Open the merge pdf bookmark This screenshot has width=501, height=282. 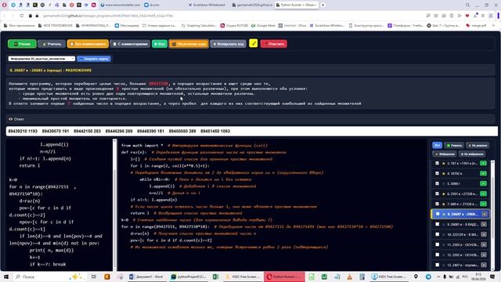coord(476,25)
